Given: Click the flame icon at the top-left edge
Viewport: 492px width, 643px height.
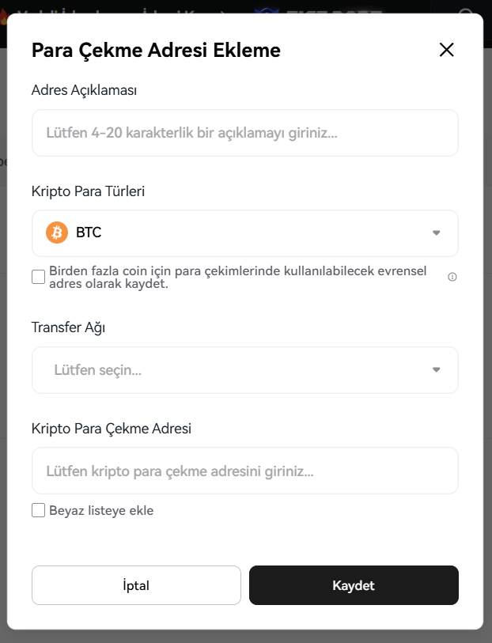Looking at the screenshot, I should tap(4, 17).
